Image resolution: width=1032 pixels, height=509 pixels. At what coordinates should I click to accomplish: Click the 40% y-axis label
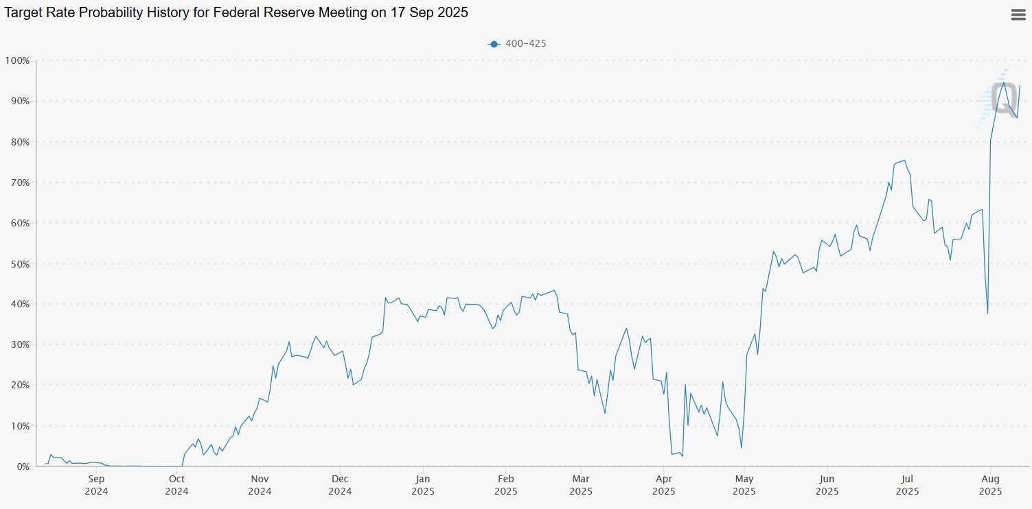[20, 304]
